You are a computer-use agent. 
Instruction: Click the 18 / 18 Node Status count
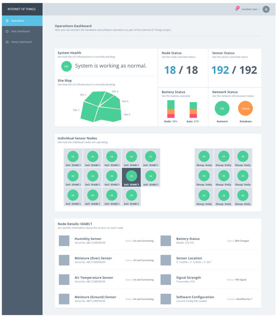(x=181, y=70)
